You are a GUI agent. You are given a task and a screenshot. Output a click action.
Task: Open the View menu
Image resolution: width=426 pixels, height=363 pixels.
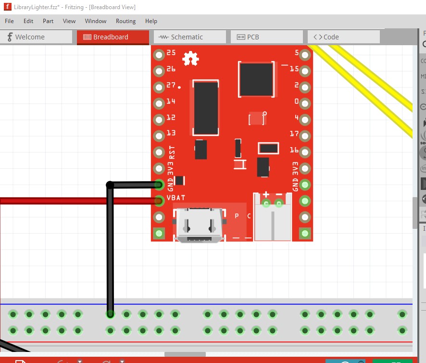(69, 21)
